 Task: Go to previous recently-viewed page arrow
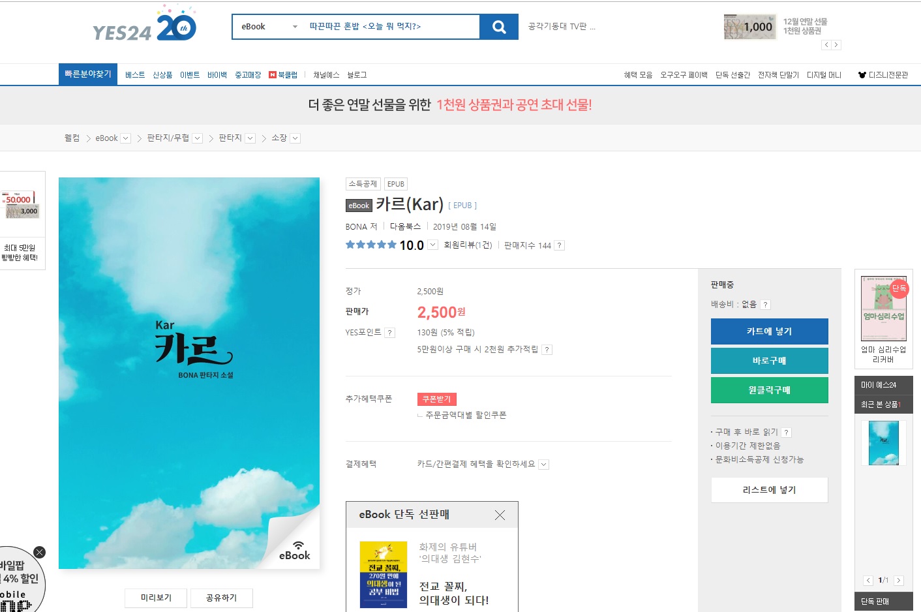pos(868,581)
